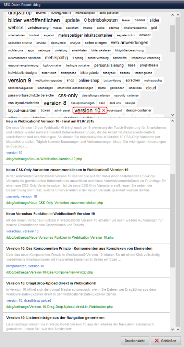Filter by the 'version 8' tag
Image resolution: width=184 pixels, height=348 pixels.
pos(55,103)
